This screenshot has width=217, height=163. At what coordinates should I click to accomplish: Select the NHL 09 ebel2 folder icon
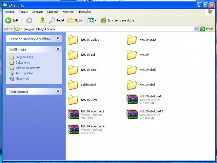pos(132,70)
